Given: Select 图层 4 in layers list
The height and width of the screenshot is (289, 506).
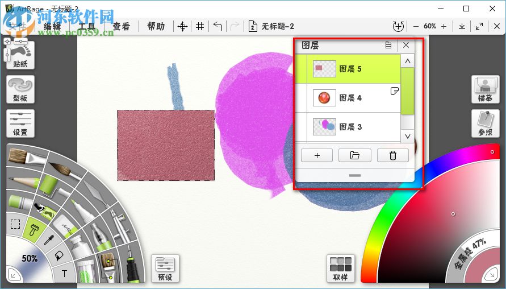Looking at the screenshot, I should [x=348, y=98].
